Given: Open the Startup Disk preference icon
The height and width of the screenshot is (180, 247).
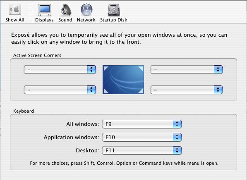Looking at the screenshot, I should tap(114, 10).
